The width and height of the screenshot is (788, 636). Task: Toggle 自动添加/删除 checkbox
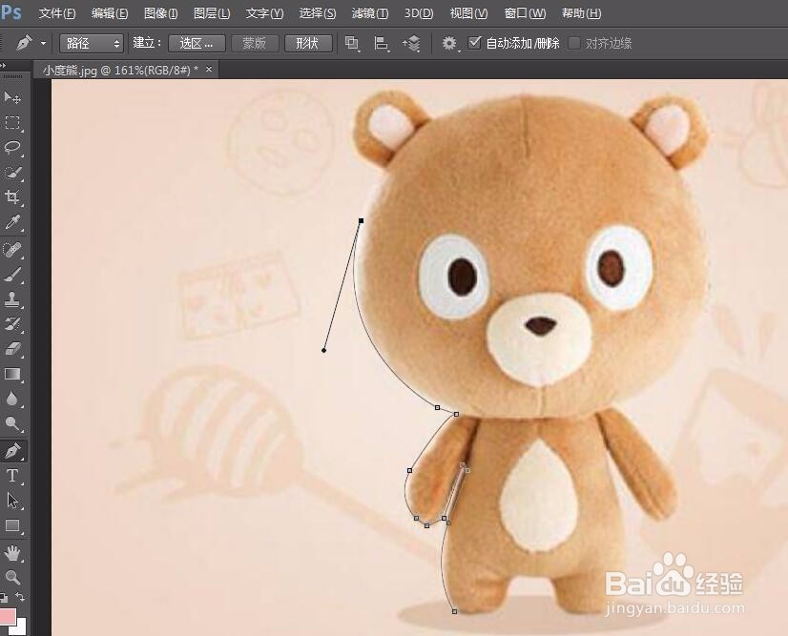coord(474,43)
